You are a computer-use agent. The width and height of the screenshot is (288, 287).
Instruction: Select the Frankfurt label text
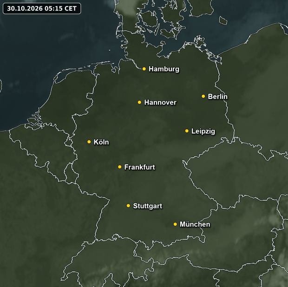tap(140, 167)
